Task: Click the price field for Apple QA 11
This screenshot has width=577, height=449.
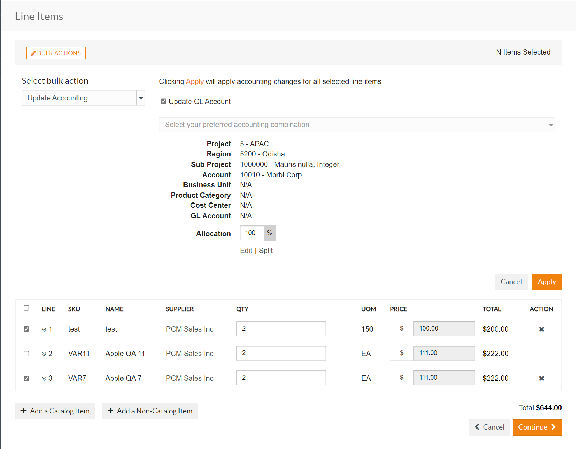Action: point(444,353)
